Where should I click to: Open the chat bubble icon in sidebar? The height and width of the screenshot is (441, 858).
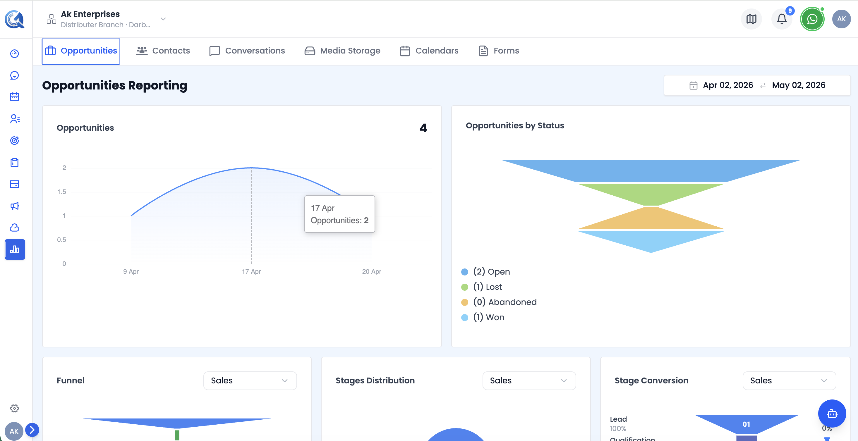[14, 75]
